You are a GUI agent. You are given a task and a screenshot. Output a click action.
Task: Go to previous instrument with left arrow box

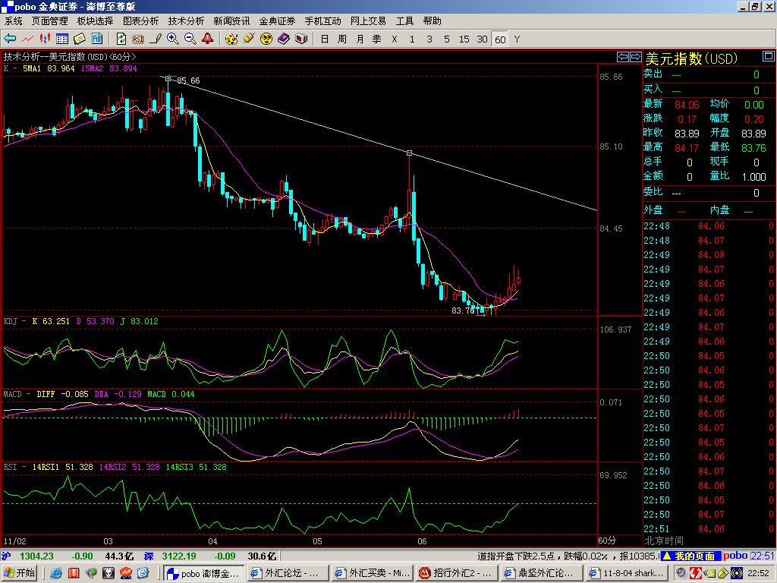coord(622,57)
